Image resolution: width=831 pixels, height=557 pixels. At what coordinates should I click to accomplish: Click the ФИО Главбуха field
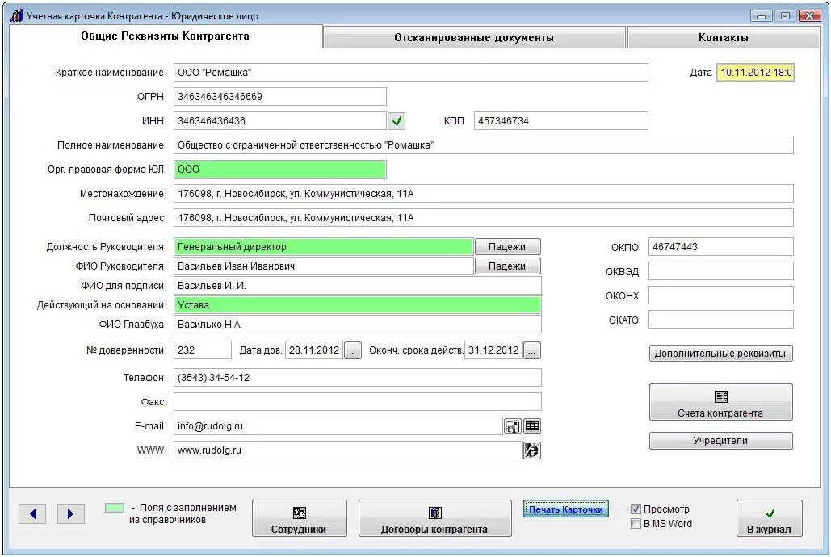click(x=357, y=325)
